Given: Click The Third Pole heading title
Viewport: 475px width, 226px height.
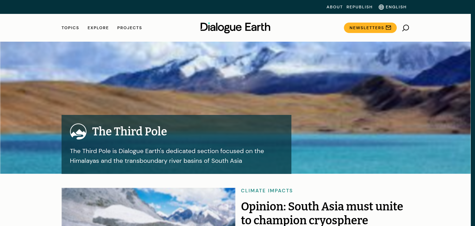Looking at the screenshot, I should pyautogui.click(x=129, y=132).
